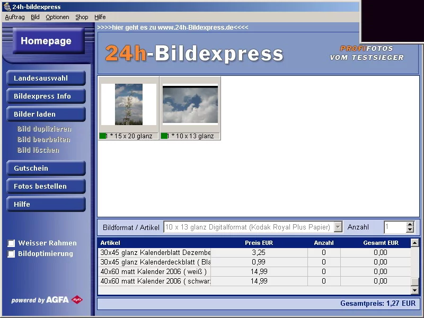Click the AGFA logo icon

click(x=77, y=299)
